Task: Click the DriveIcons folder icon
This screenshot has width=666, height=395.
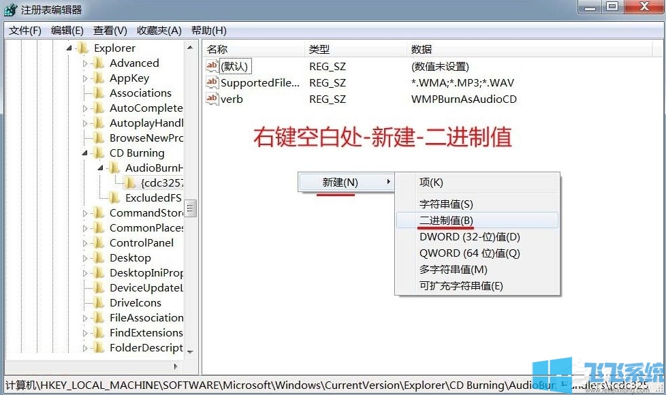Action: tap(100, 302)
